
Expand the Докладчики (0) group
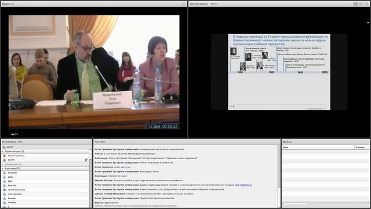(x=3, y=164)
